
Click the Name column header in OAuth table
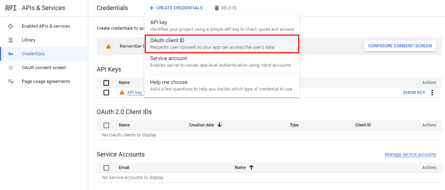point(124,125)
